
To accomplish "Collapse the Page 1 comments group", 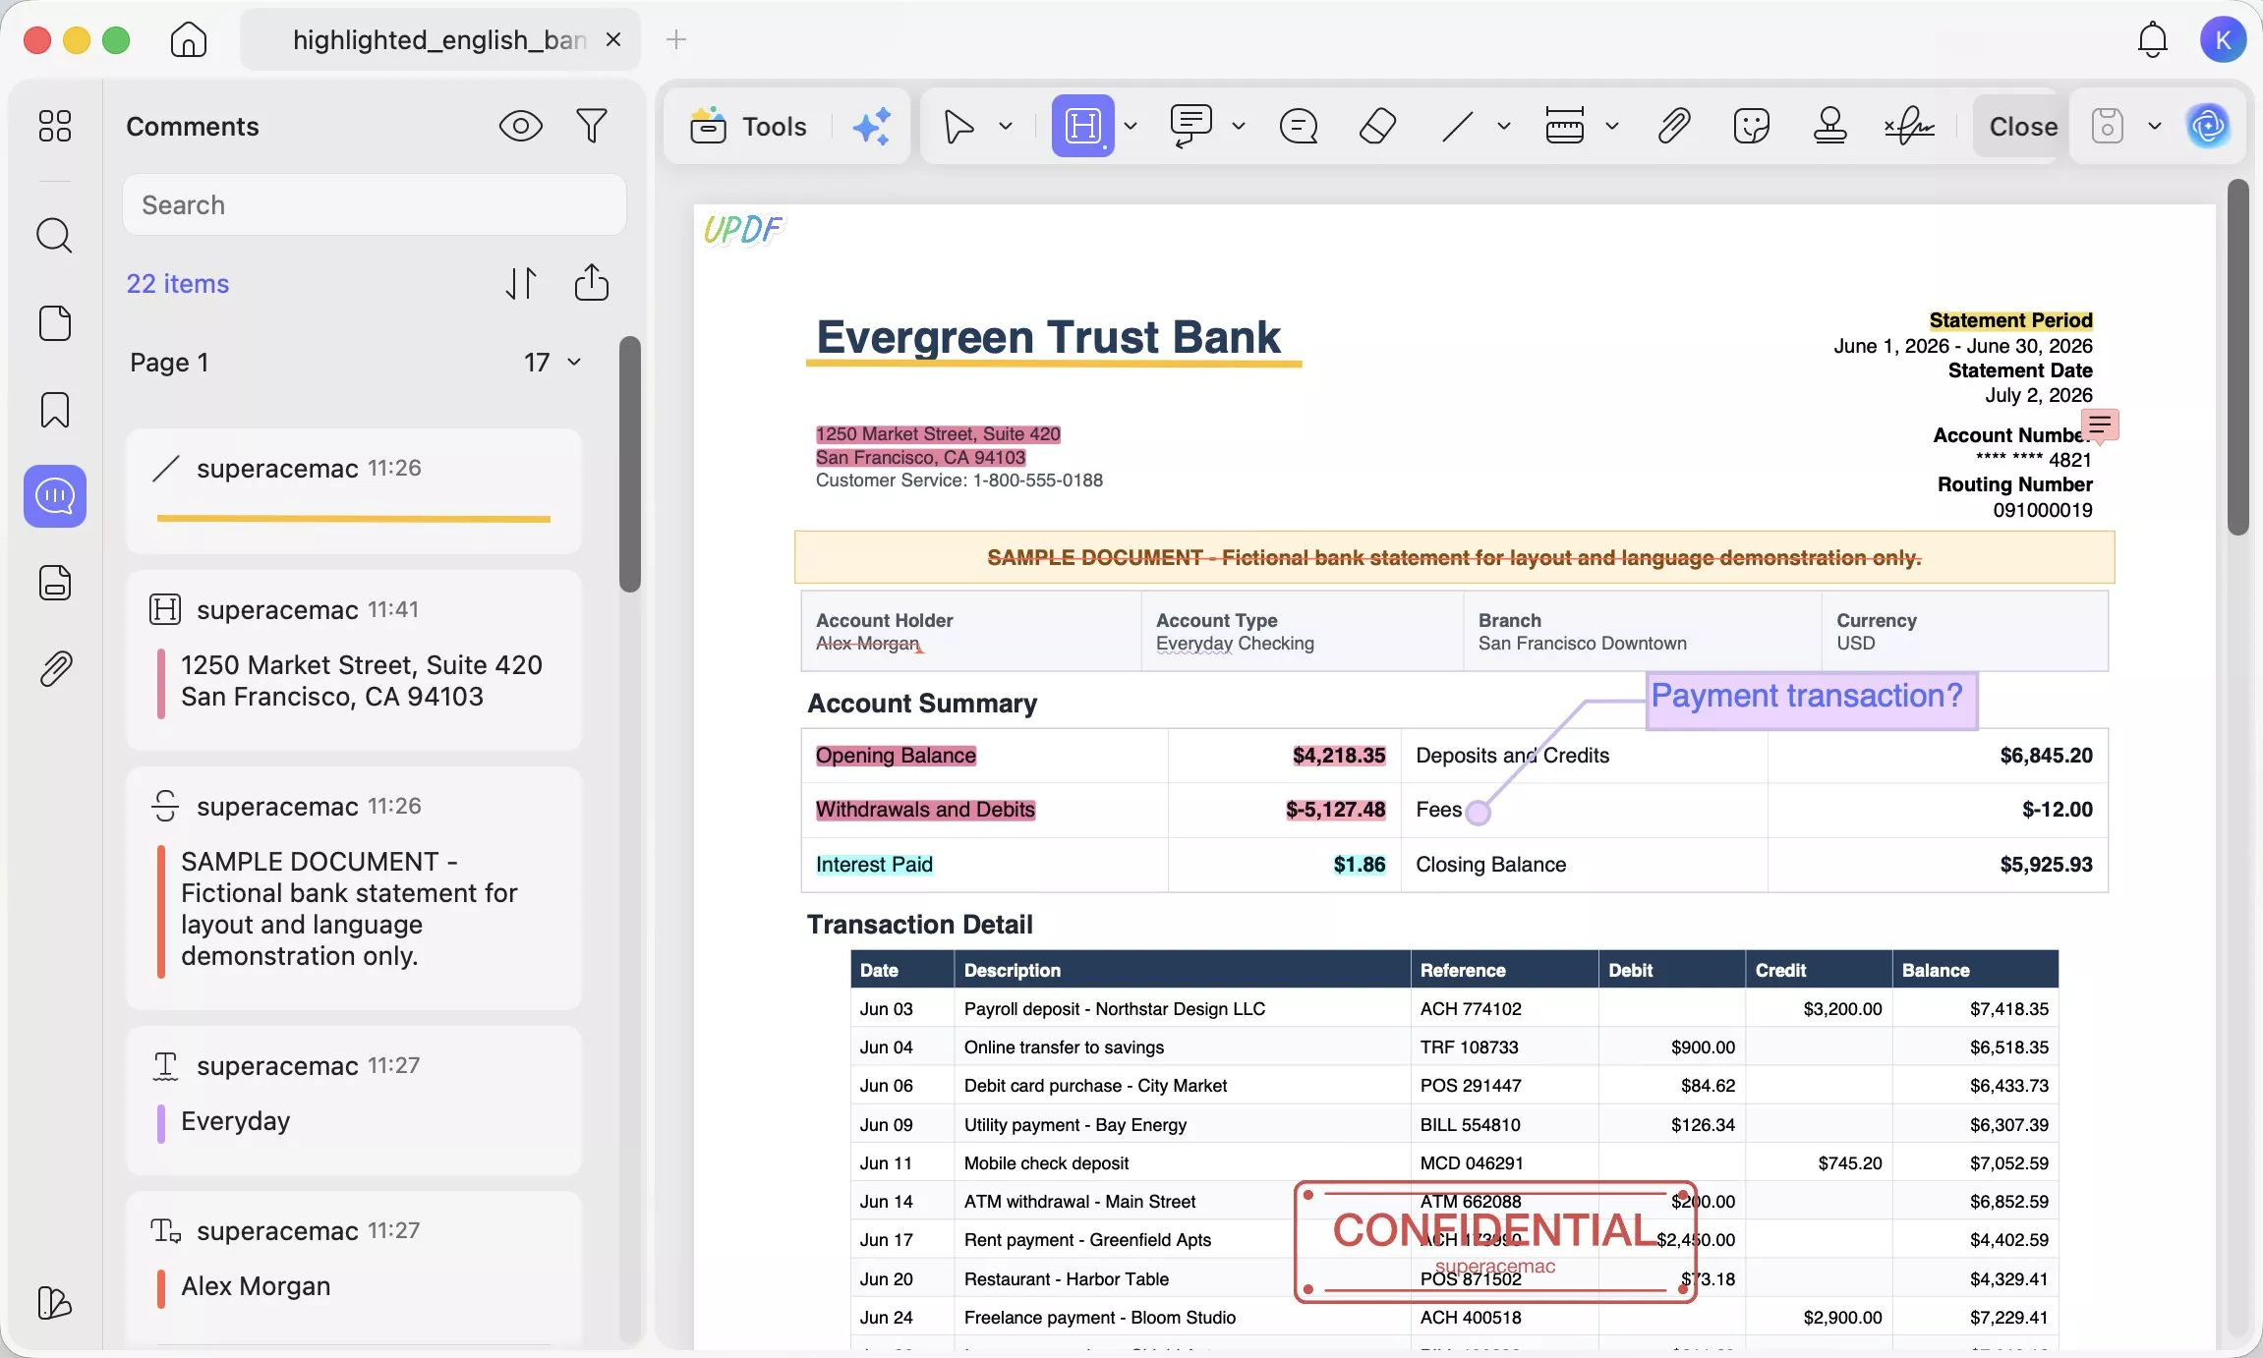I will coord(575,362).
